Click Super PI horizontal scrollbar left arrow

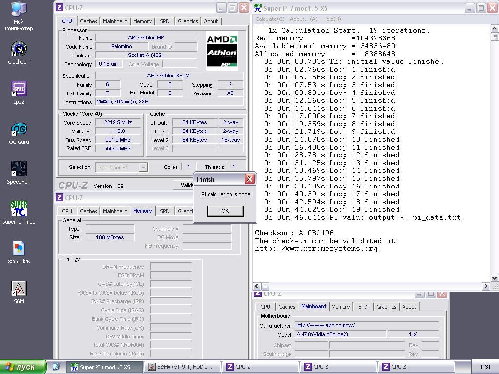coord(257,286)
